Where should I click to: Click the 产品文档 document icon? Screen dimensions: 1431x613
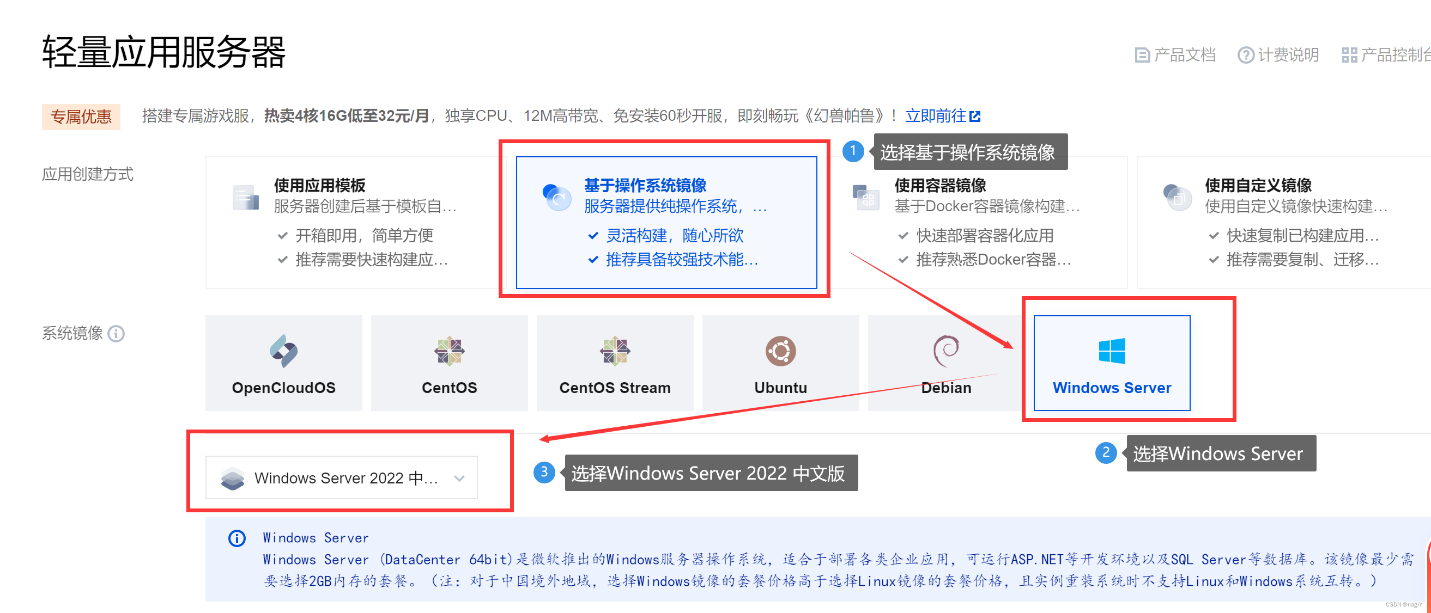(x=1142, y=55)
